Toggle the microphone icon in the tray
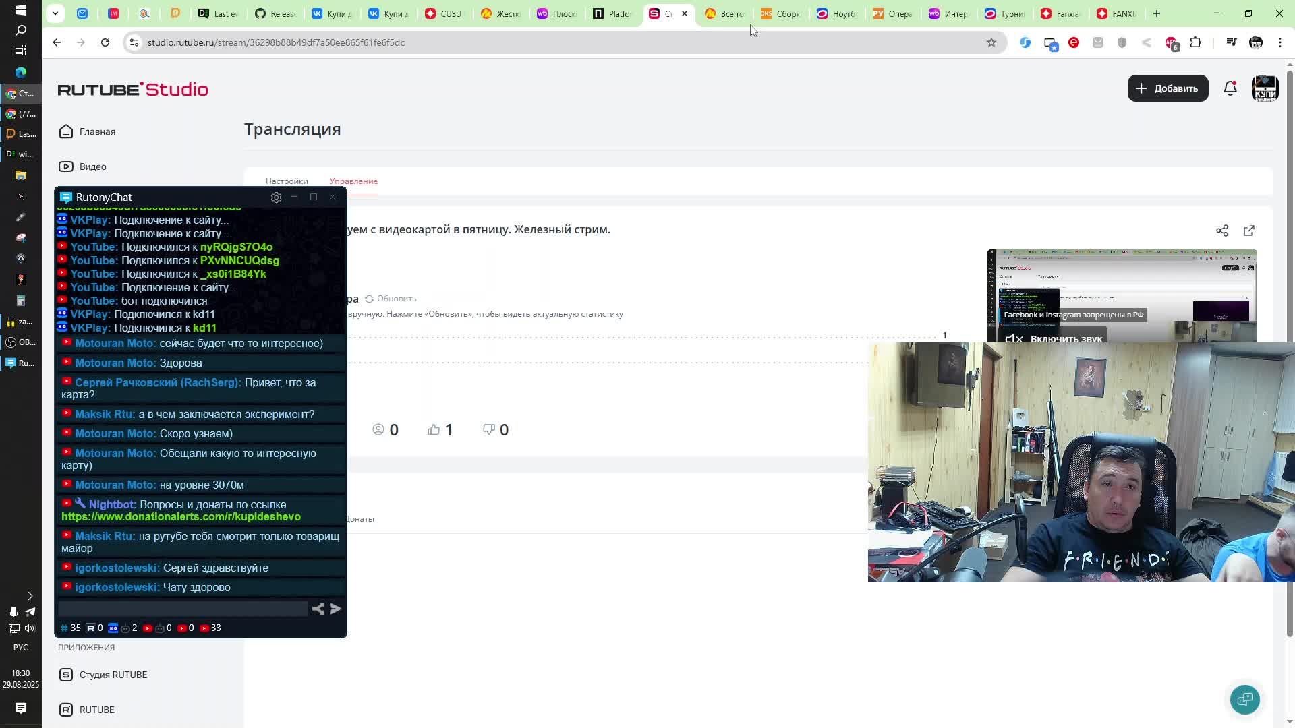 [13, 612]
